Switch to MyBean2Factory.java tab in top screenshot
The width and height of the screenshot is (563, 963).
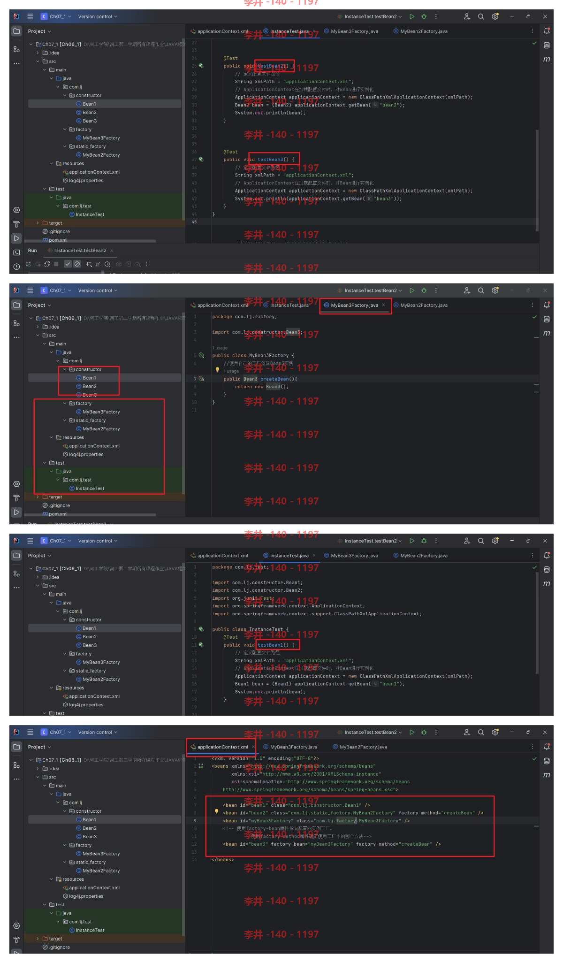[420, 31]
